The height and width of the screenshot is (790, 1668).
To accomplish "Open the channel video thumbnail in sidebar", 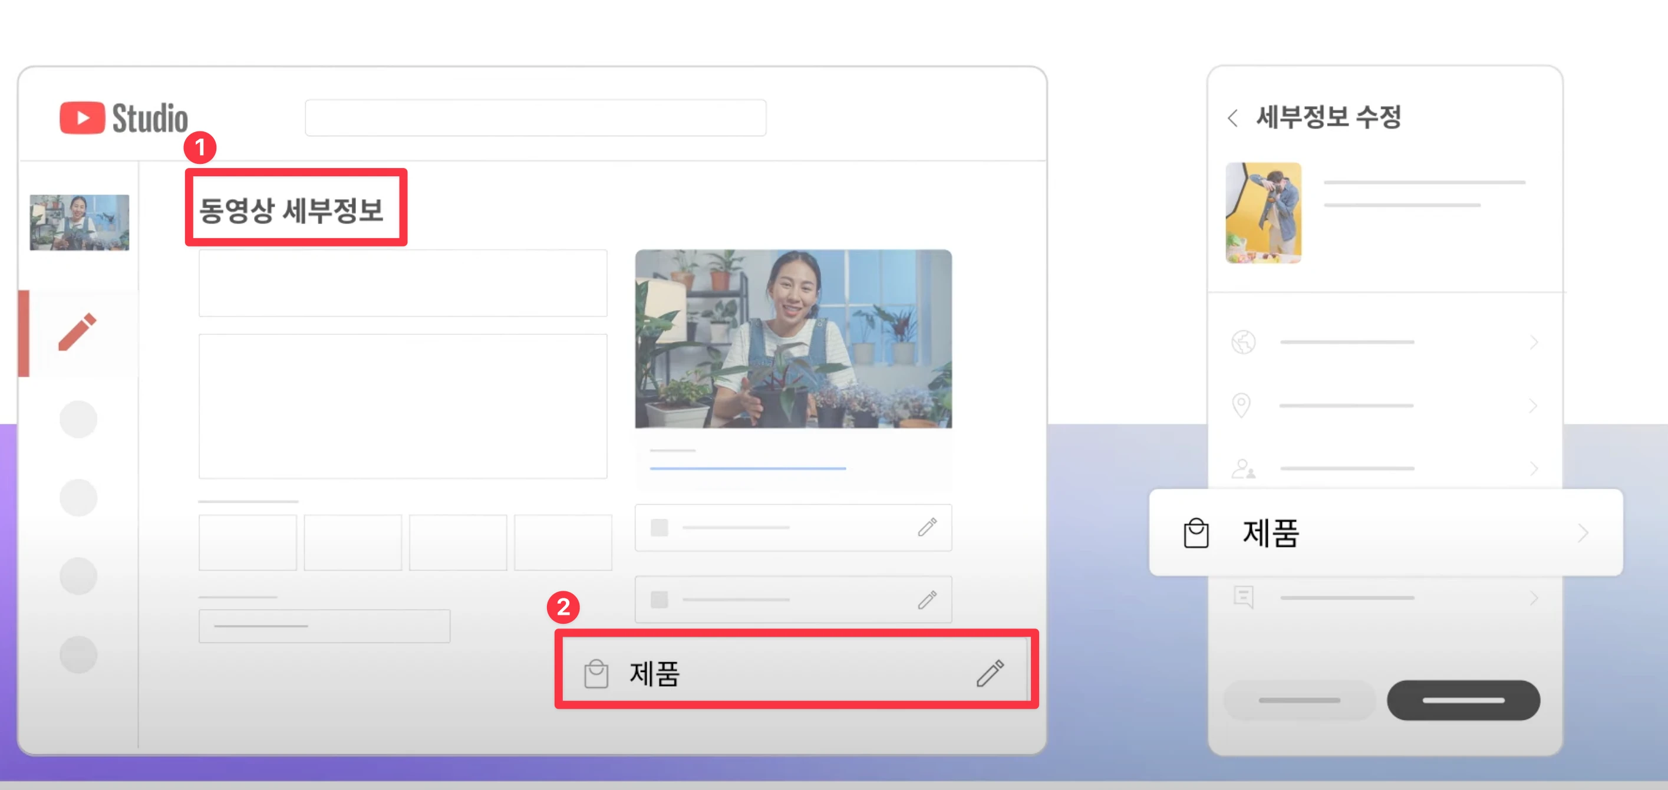I will coord(79,222).
